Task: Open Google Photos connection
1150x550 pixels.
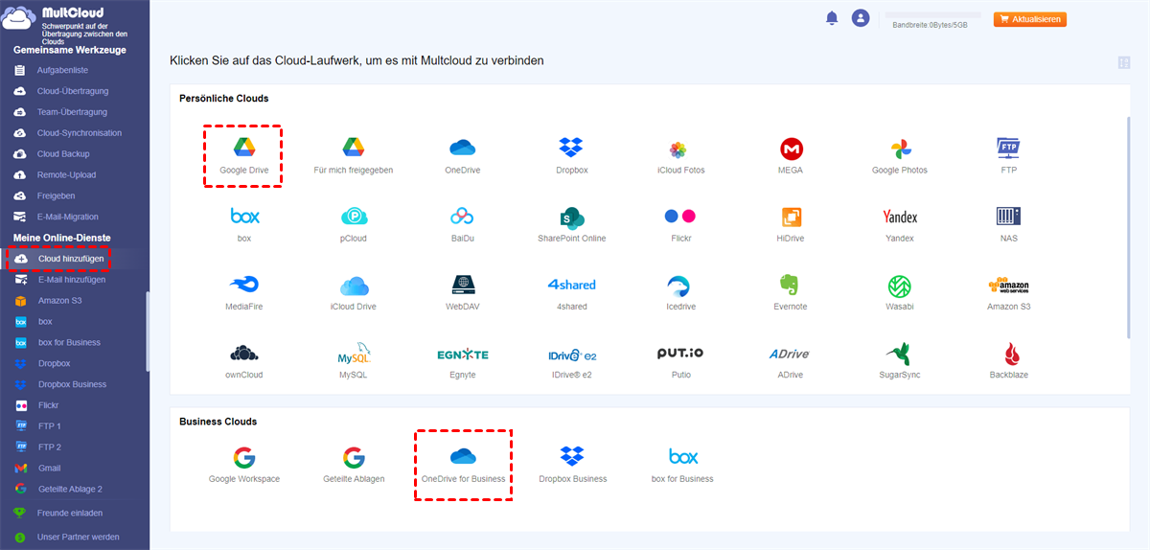Action: point(900,149)
